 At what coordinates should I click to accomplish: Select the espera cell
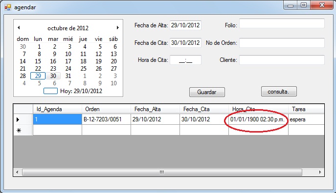(x=306, y=119)
